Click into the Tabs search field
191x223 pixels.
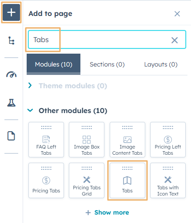[x=107, y=39]
